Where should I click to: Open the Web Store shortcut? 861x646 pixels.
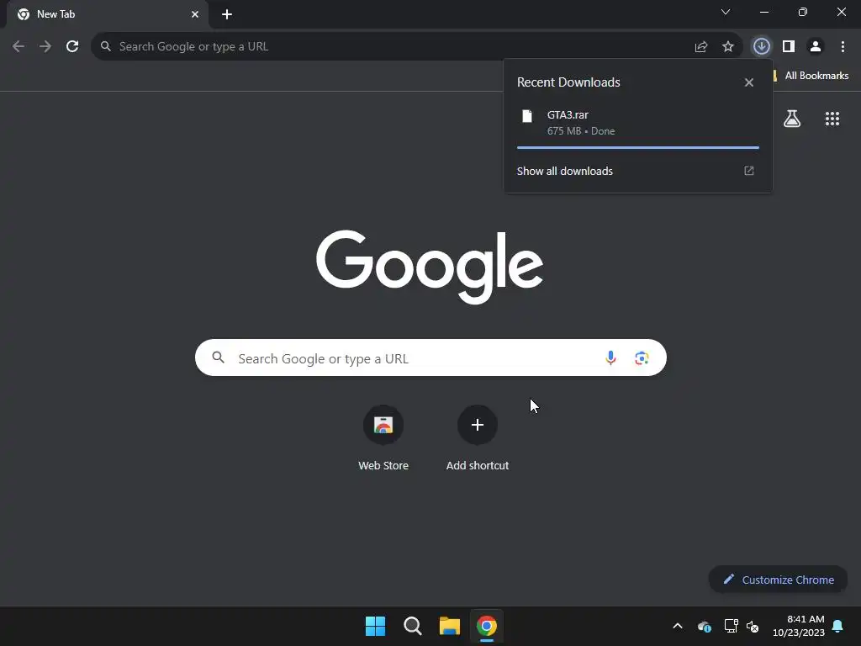(383, 437)
